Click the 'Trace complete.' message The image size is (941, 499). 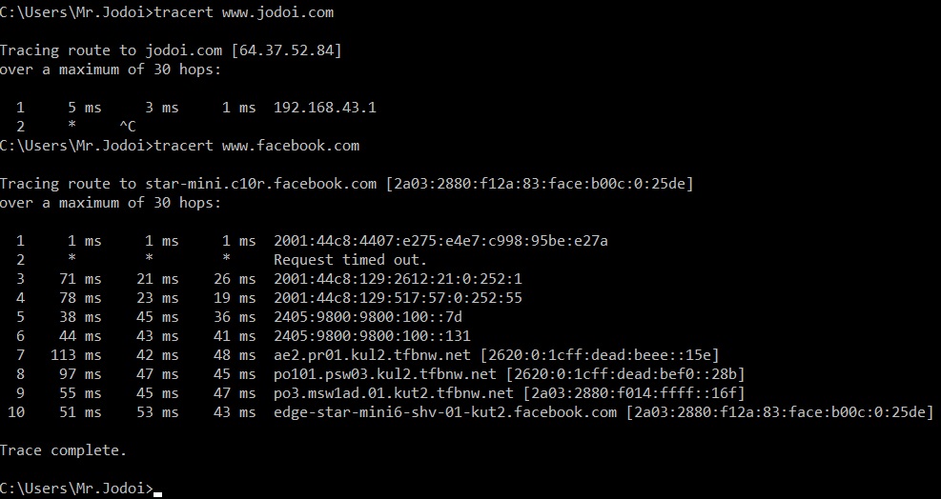(x=63, y=450)
